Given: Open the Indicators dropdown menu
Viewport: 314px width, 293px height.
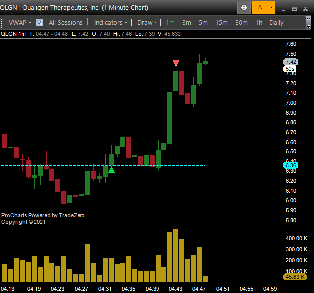Looking at the screenshot, I should point(111,22).
